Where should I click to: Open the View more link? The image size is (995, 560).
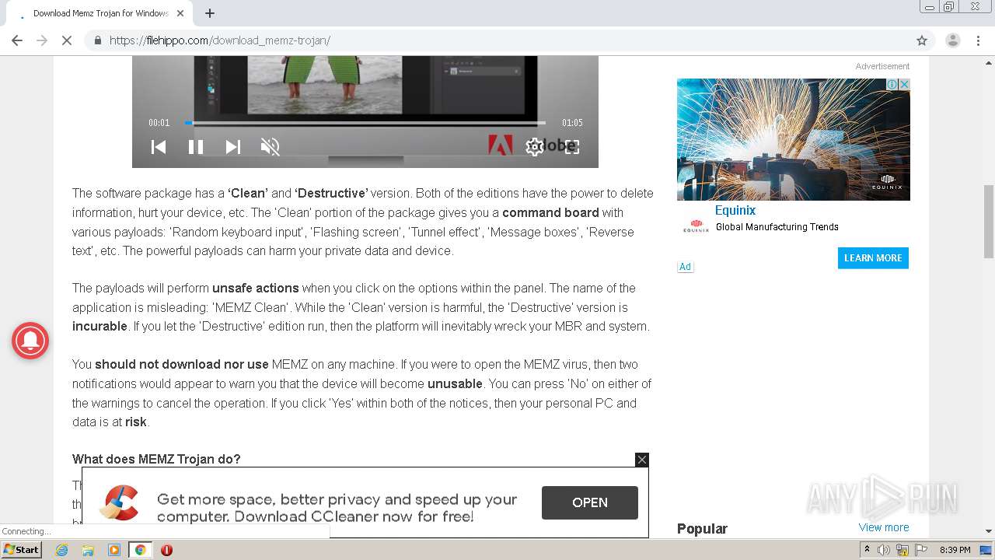click(x=884, y=527)
